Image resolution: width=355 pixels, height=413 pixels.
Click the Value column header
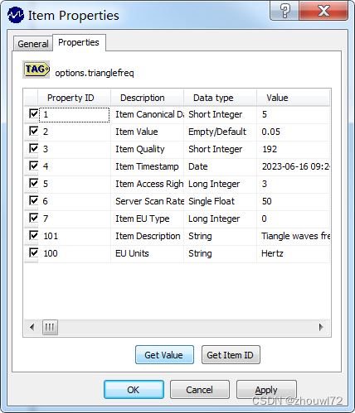pos(293,98)
